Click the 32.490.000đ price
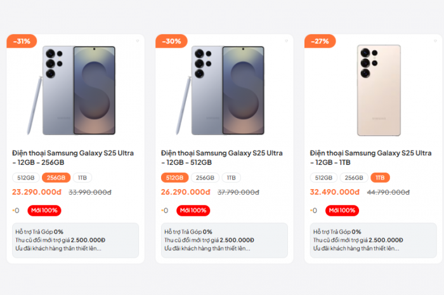This screenshot has width=444, height=295. 335,192
